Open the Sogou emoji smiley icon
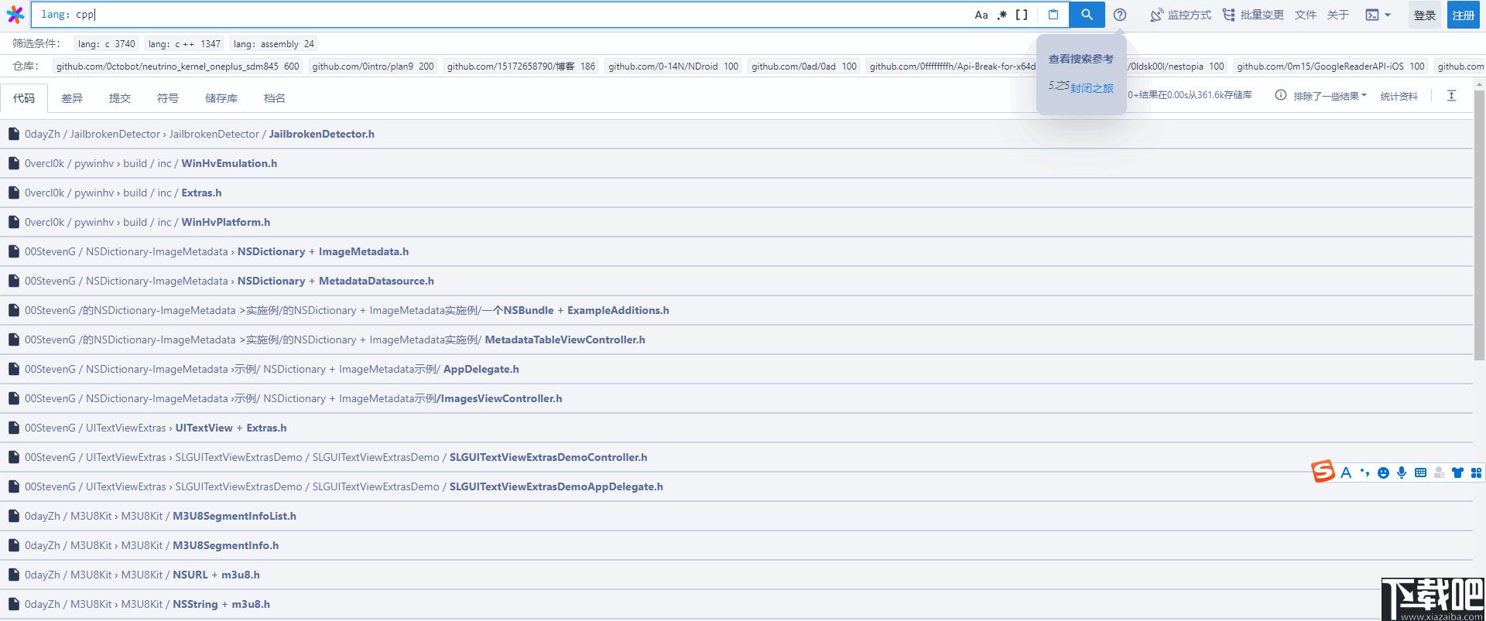Viewport: 1486px width, 621px height. click(x=1383, y=473)
